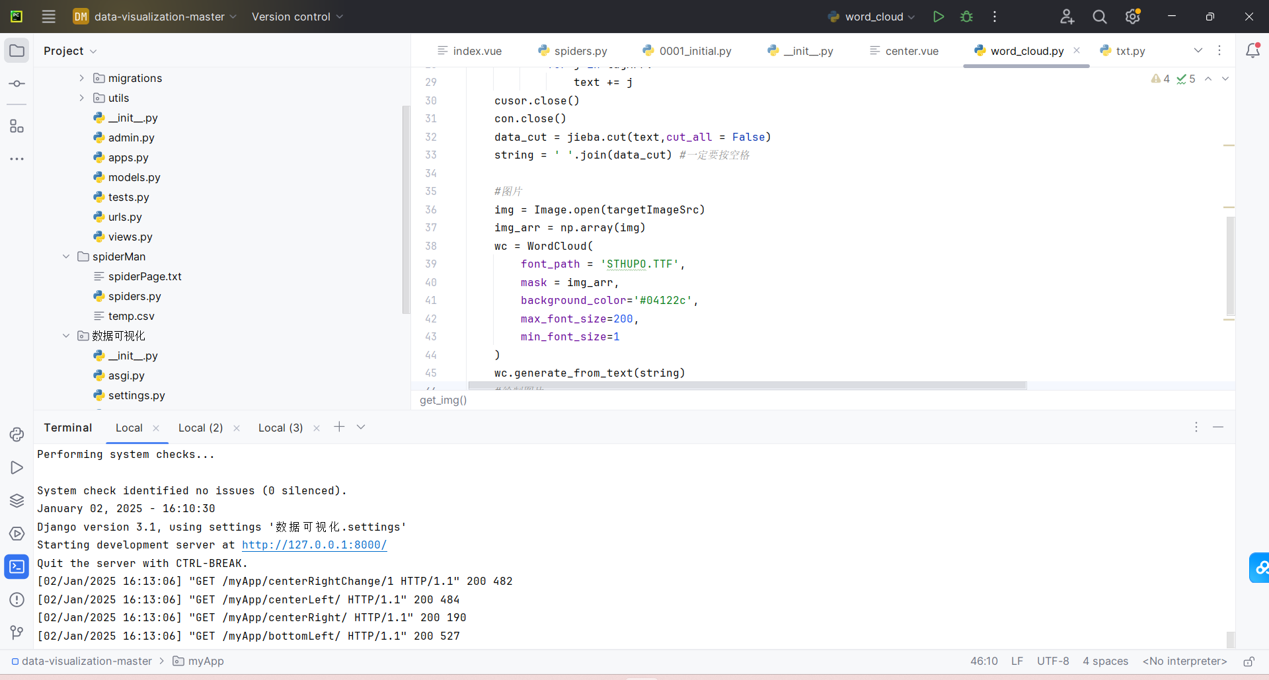Change LF line separator
The width and height of the screenshot is (1269, 680).
tap(1017, 661)
